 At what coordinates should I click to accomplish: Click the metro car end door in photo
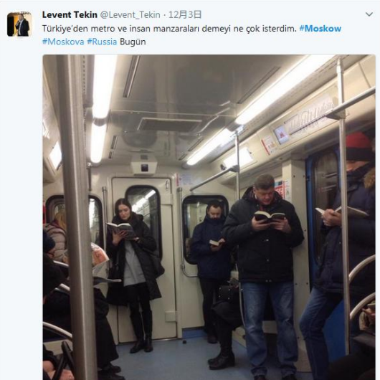click(144, 258)
